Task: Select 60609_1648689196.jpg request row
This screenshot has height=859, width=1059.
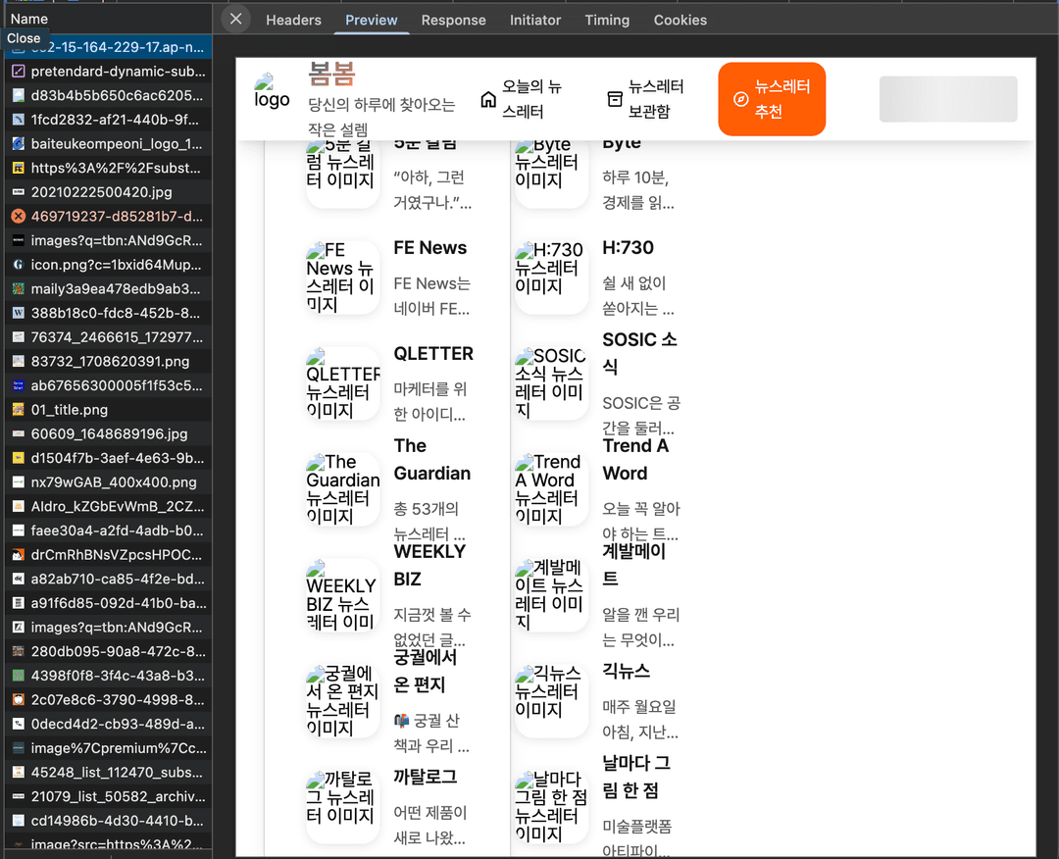Action: pyautogui.click(x=108, y=433)
